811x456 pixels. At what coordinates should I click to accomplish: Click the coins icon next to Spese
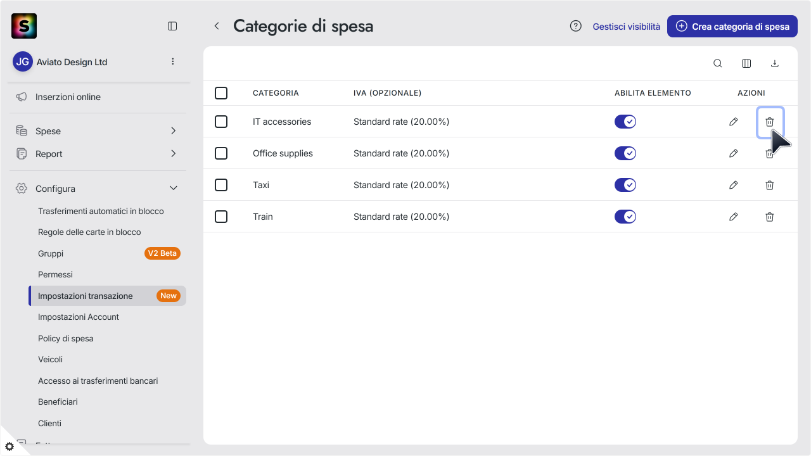[x=22, y=131]
